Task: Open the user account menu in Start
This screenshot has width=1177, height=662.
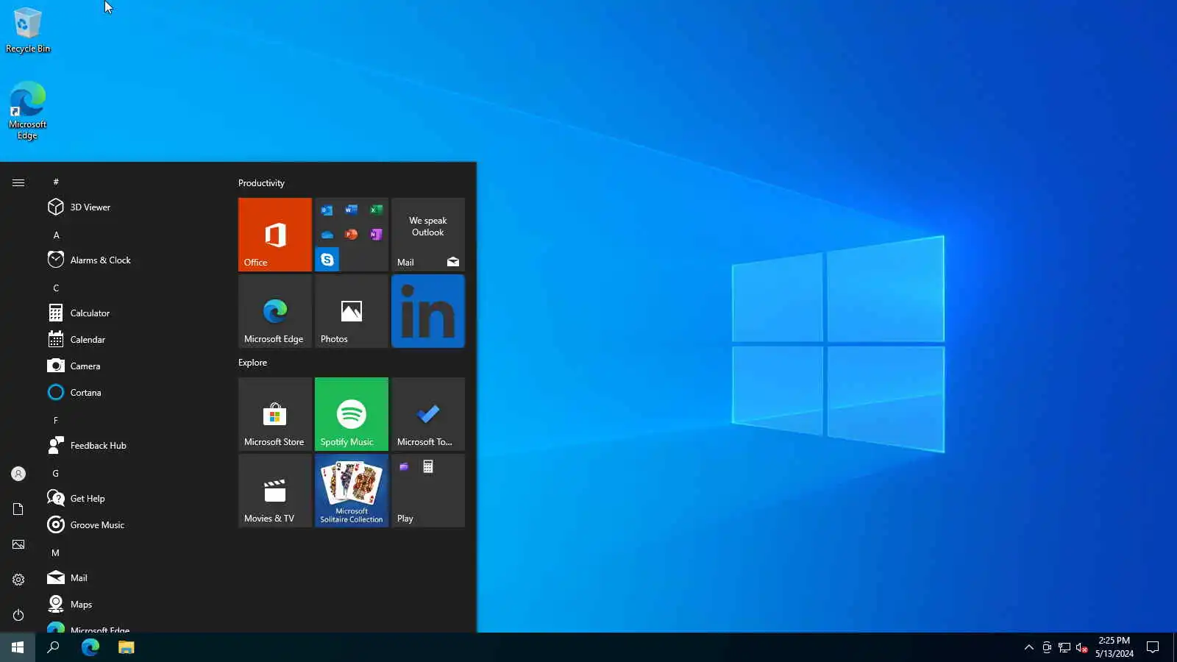Action: coord(18,474)
